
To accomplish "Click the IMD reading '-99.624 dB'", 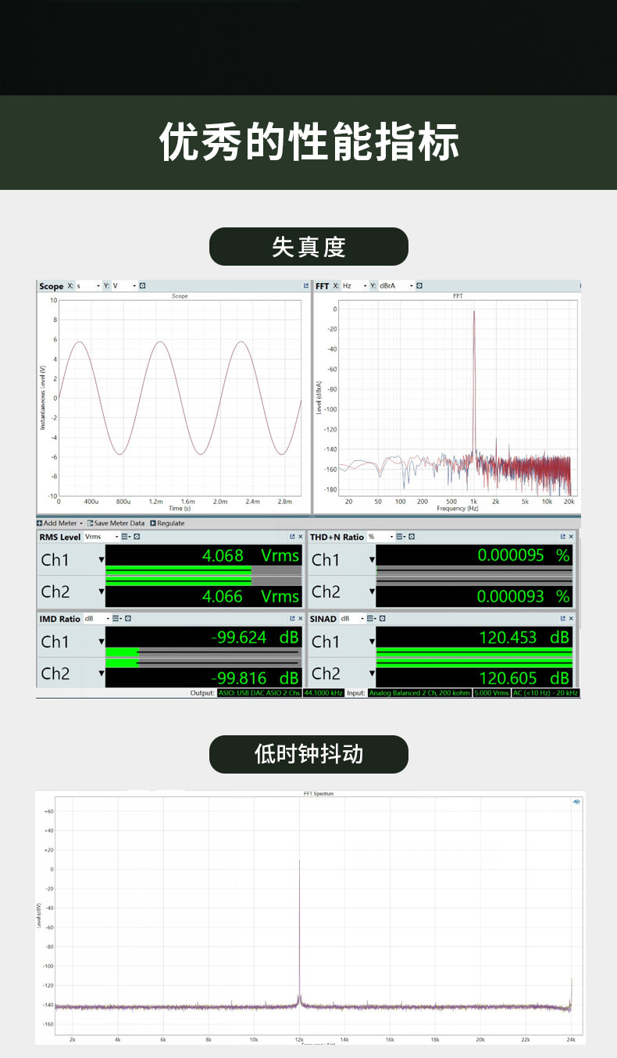I will click(x=255, y=638).
